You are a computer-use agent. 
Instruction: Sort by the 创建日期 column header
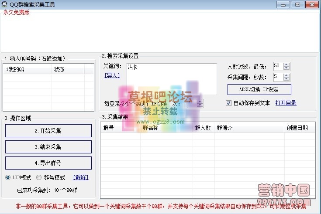coord(300,128)
